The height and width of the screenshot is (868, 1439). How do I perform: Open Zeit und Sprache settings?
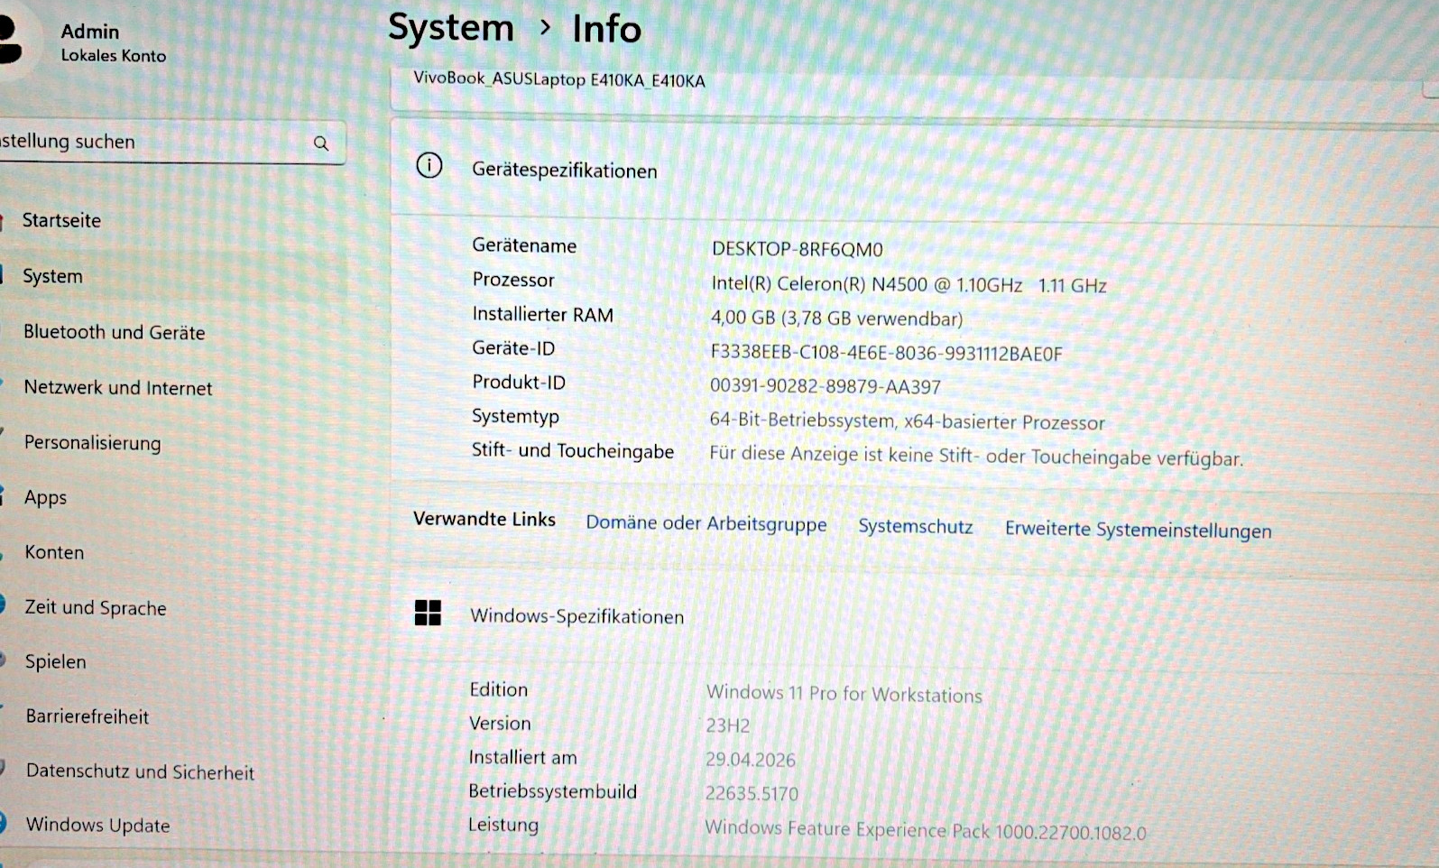[96, 607]
